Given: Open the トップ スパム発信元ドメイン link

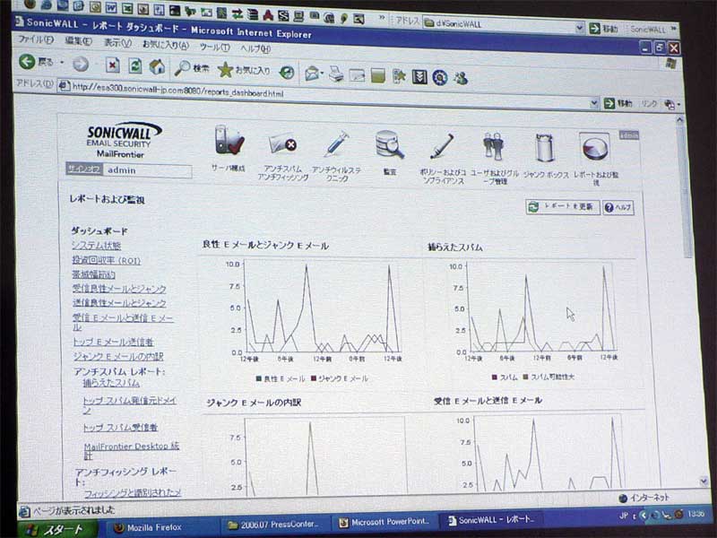Looking at the screenshot, I should [x=129, y=405].
